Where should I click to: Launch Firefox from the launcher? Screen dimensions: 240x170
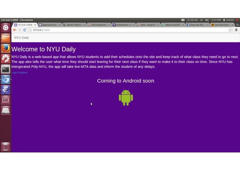click(6, 49)
